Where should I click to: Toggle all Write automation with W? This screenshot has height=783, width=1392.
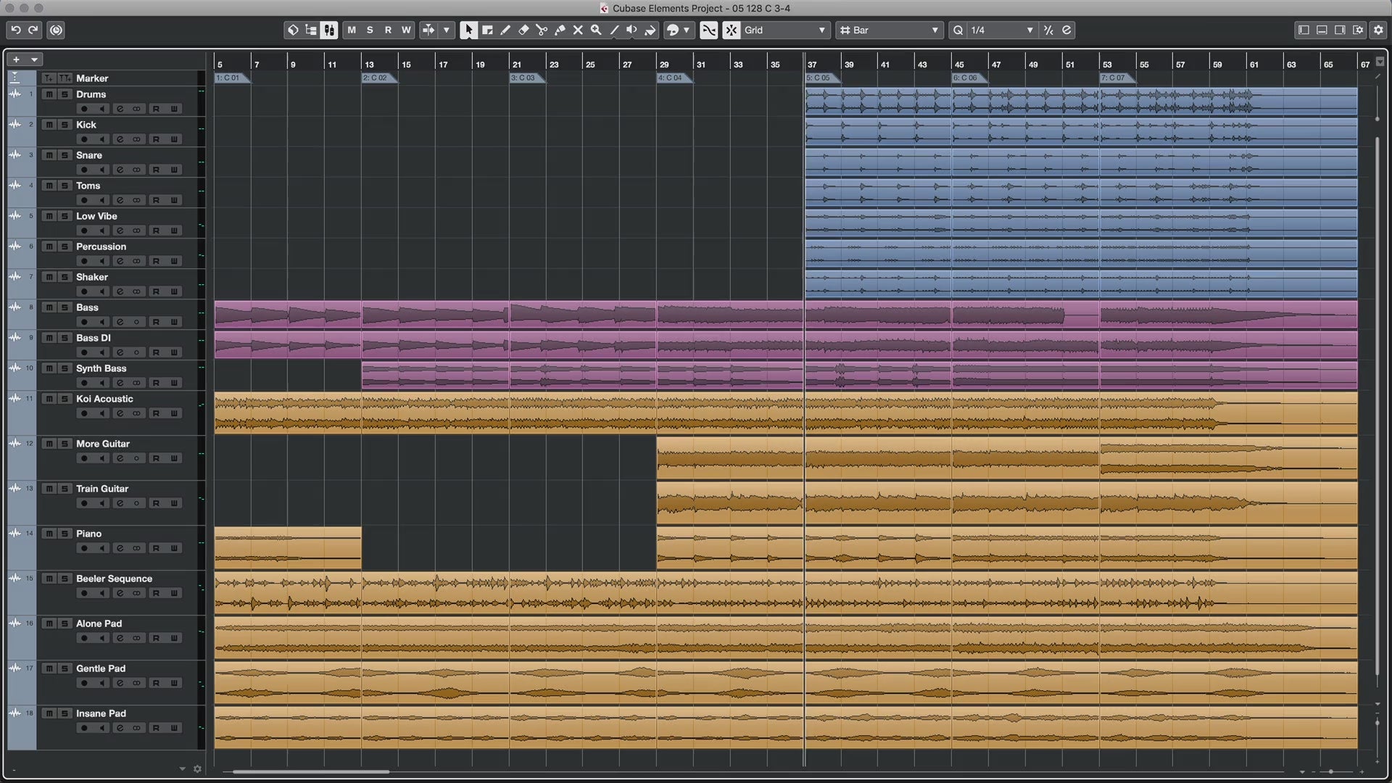tap(406, 30)
